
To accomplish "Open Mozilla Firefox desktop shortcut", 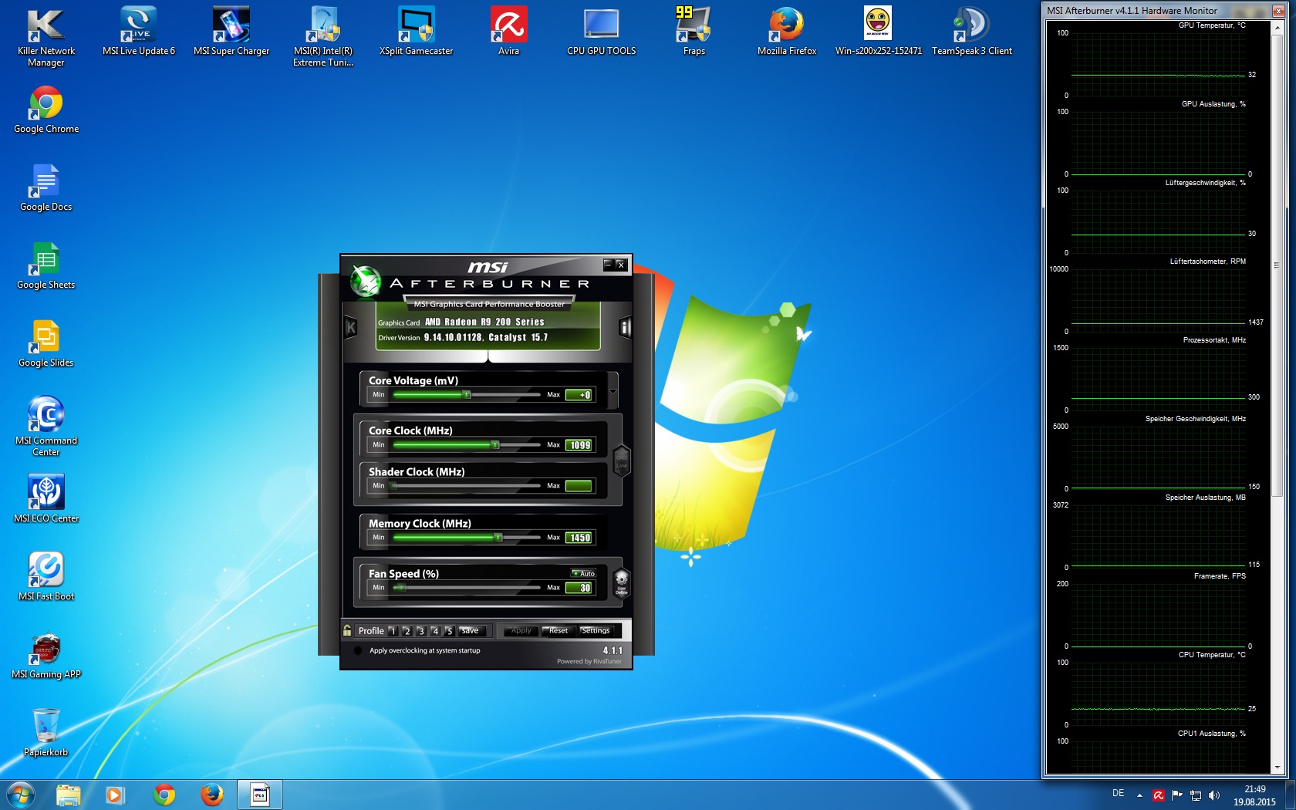I will [x=787, y=31].
